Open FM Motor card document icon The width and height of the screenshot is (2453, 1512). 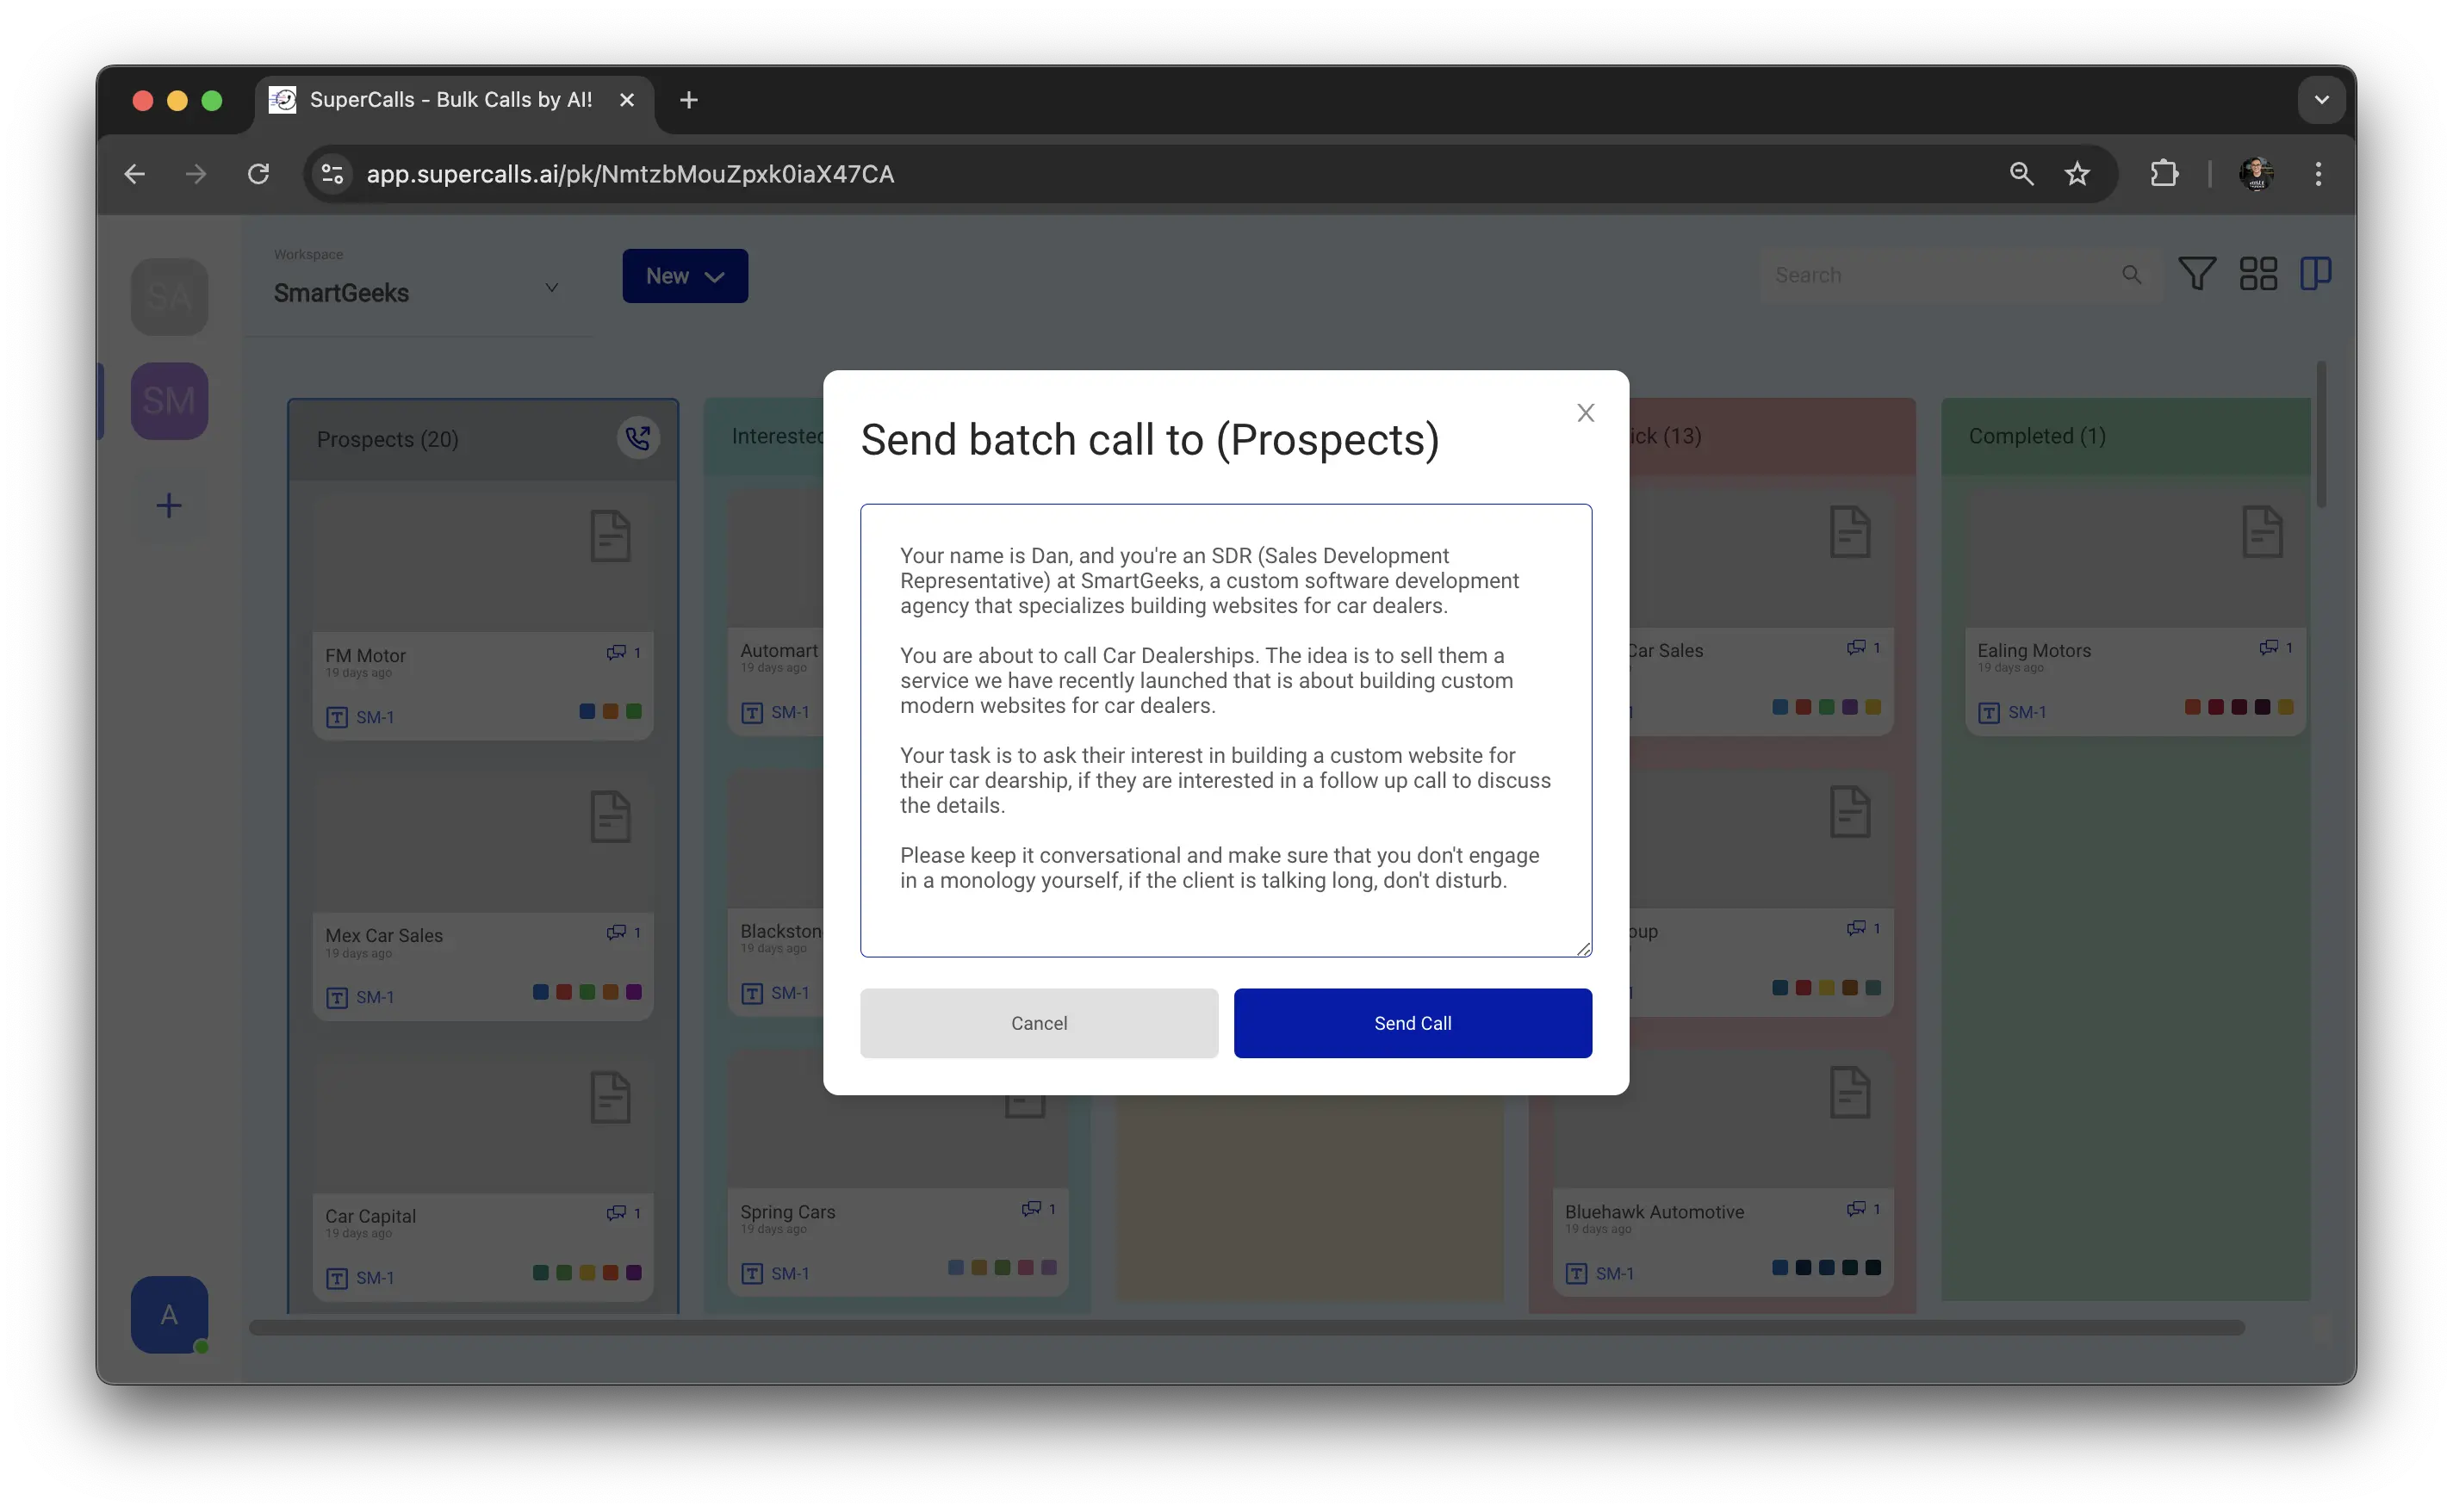coord(610,536)
